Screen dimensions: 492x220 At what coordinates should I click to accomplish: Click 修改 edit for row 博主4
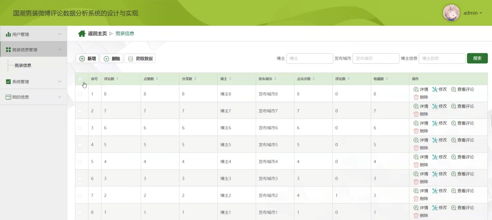tap(440, 157)
